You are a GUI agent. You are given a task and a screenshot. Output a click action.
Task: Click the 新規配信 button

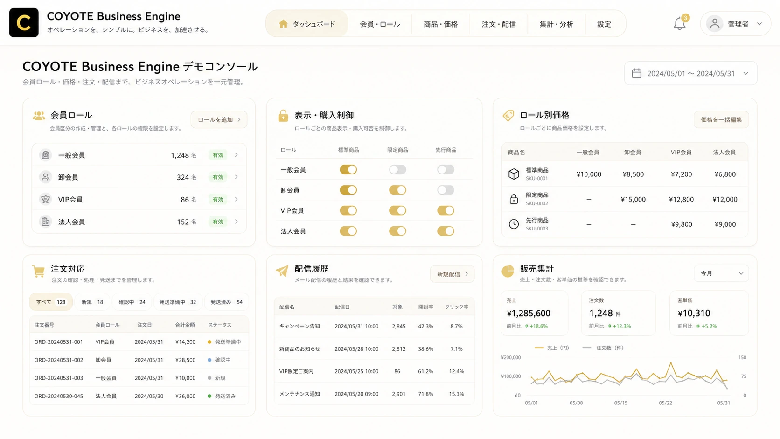click(x=452, y=274)
